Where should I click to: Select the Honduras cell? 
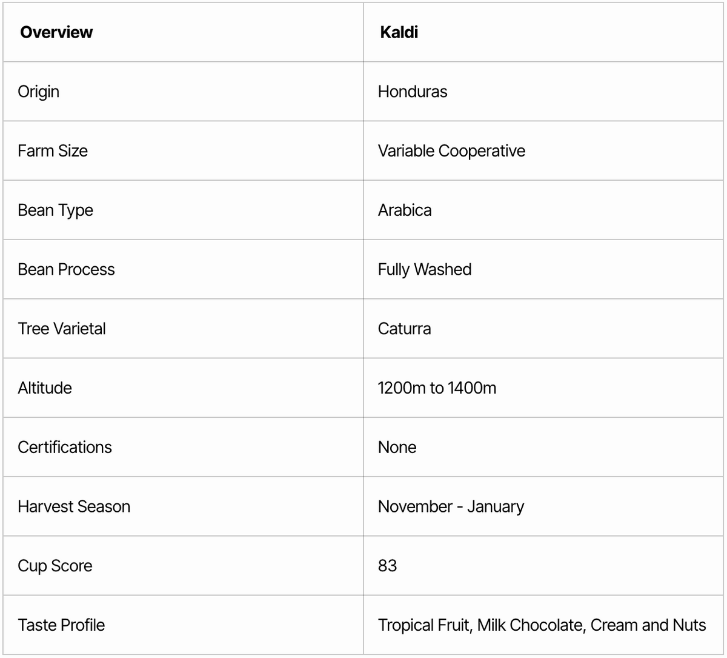tap(413, 92)
